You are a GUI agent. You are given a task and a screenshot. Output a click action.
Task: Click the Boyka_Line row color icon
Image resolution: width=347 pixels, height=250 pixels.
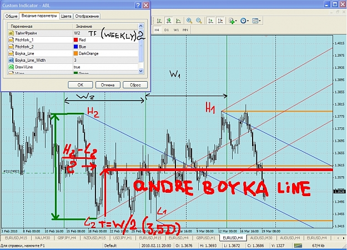click(11, 53)
